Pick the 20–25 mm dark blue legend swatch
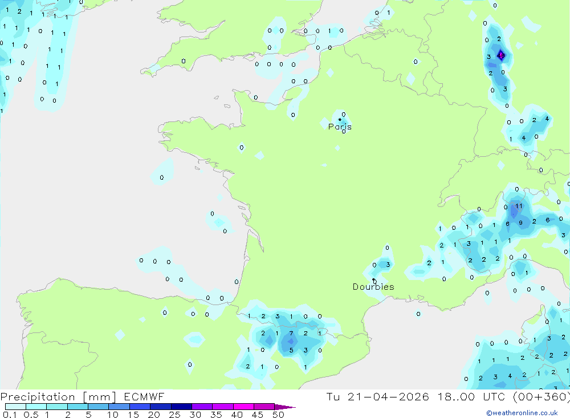The height and width of the screenshot is (418, 570). pyautogui.click(x=160, y=407)
